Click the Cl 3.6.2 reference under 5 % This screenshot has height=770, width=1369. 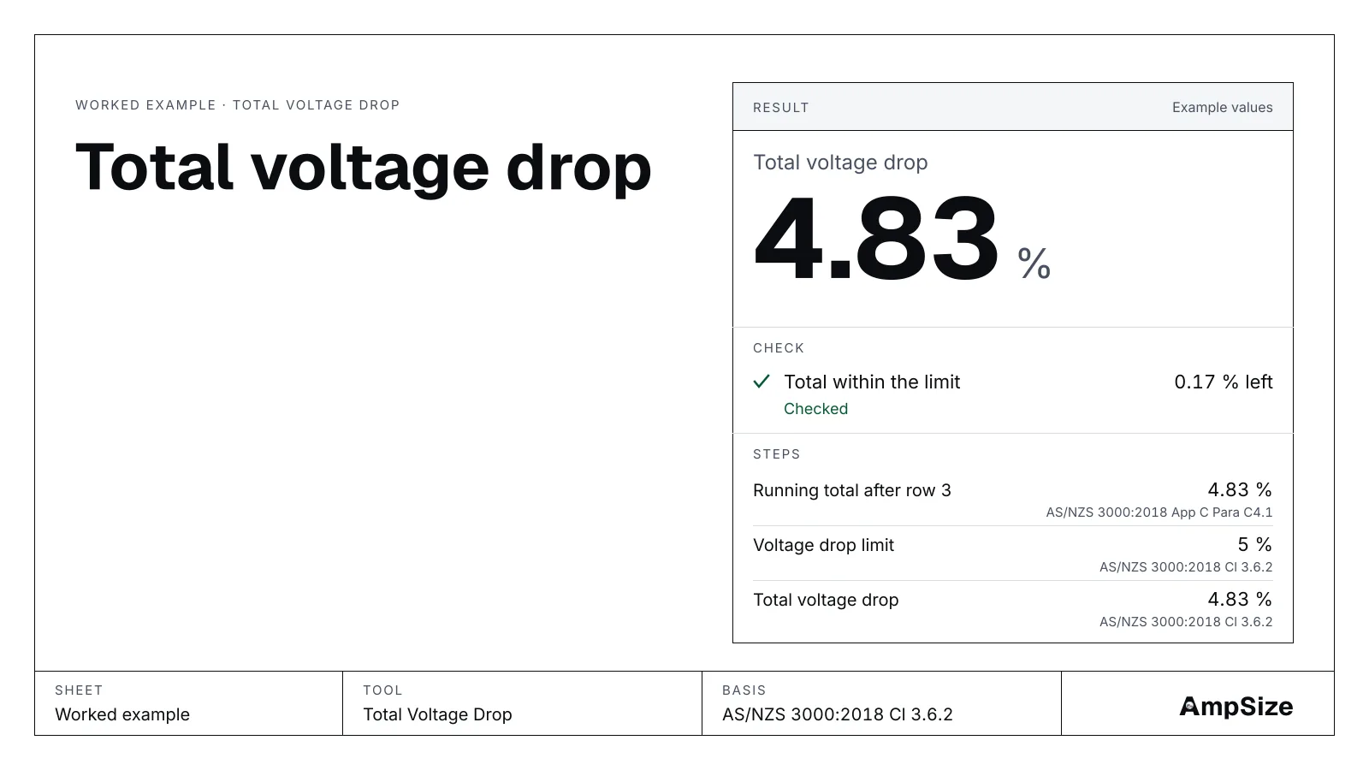pyautogui.click(x=1186, y=567)
